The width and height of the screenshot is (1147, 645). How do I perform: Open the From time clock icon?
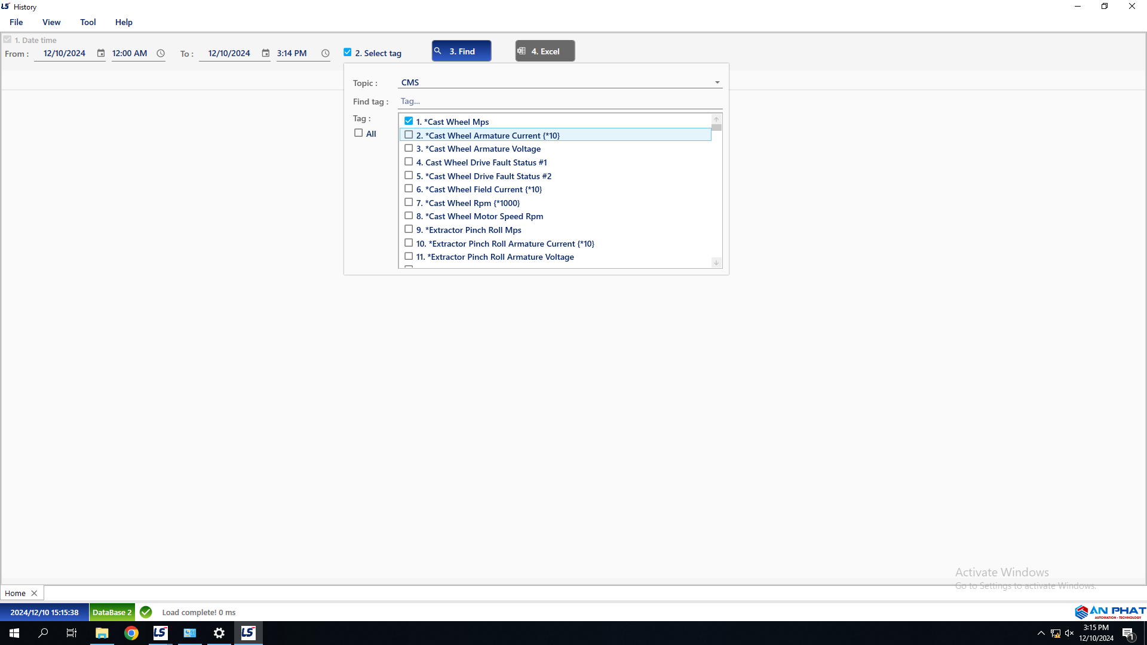pyautogui.click(x=161, y=53)
